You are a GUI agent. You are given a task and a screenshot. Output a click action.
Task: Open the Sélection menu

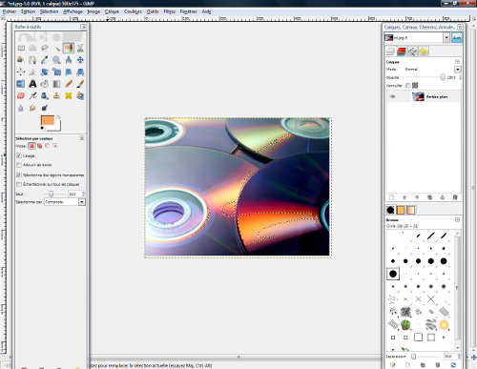pos(49,11)
